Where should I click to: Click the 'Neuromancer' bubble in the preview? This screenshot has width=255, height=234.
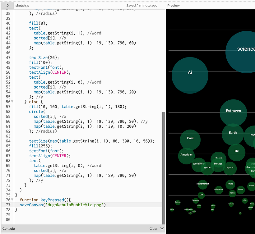click(203, 185)
